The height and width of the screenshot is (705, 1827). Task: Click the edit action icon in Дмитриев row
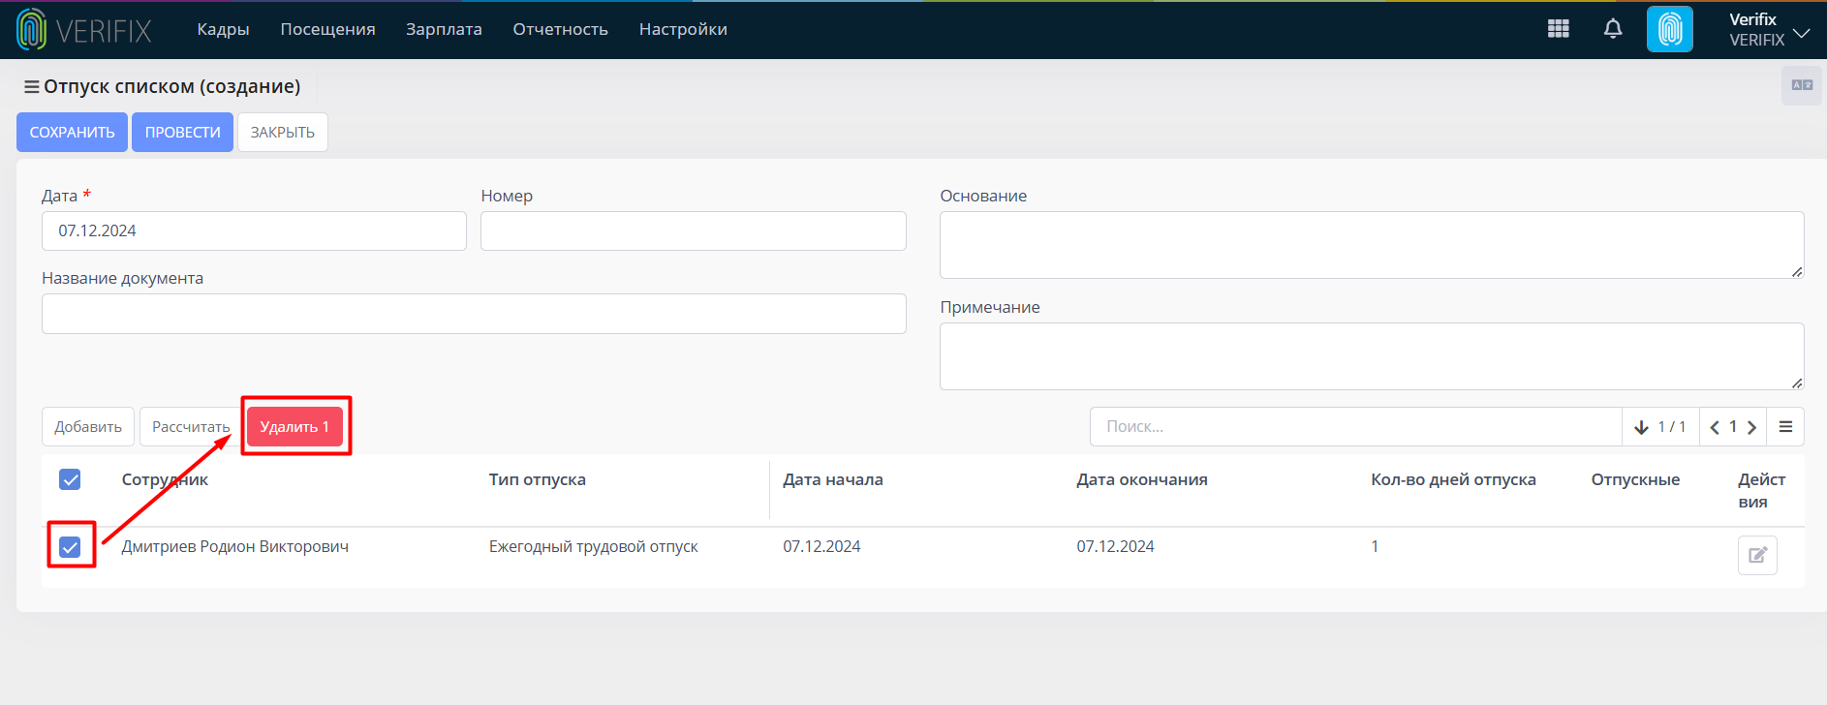1757,555
